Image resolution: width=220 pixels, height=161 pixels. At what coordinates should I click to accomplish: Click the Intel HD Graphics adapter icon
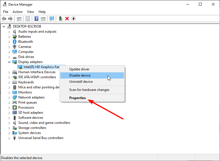coord(20,67)
